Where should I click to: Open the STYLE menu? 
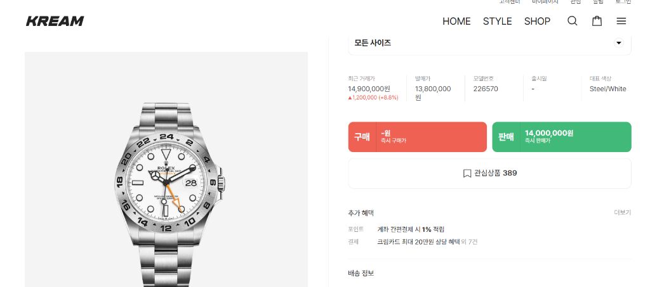497,21
